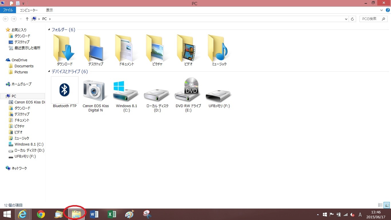Click the arrow before PC in address bar

coord(39,19)
